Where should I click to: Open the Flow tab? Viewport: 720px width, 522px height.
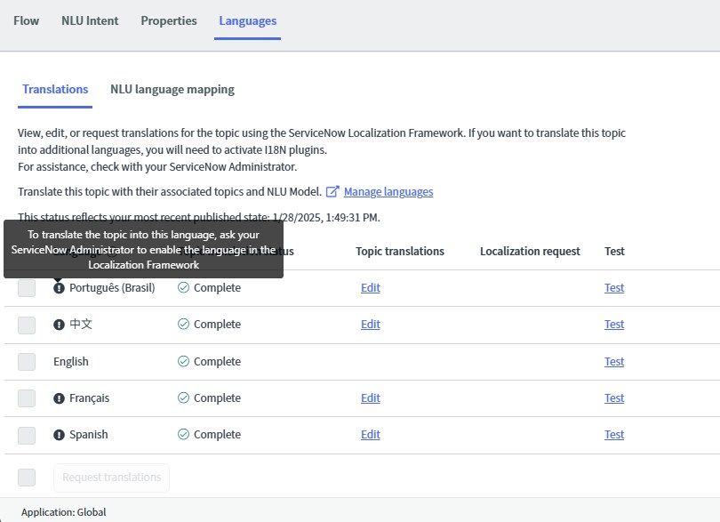[26, 20]
